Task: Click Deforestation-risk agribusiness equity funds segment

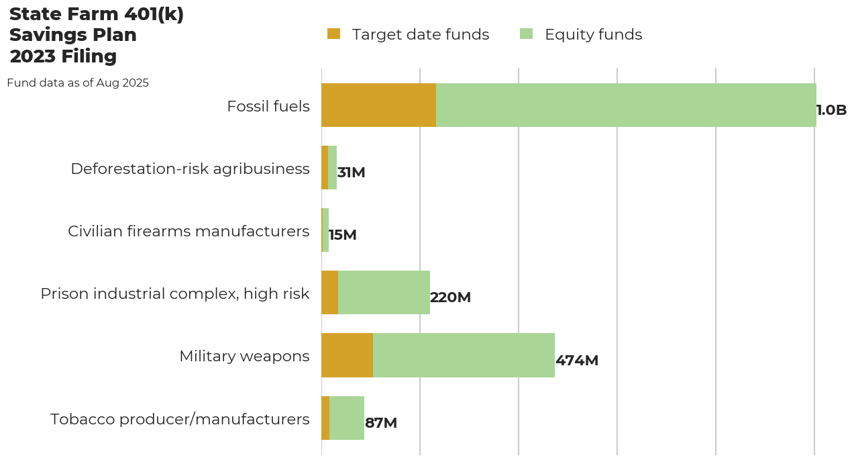Action: [x=333, y=168]
